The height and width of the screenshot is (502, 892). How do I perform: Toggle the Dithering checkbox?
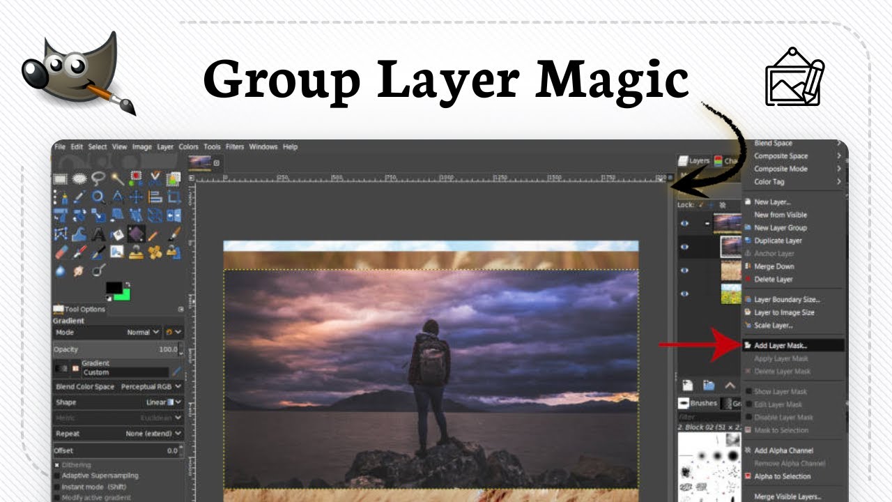pos(56,465)
